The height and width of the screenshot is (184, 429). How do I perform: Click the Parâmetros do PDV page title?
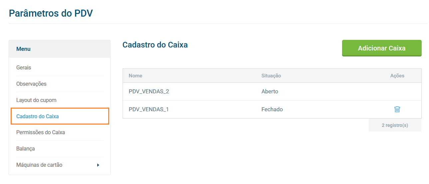pos(51,13)
